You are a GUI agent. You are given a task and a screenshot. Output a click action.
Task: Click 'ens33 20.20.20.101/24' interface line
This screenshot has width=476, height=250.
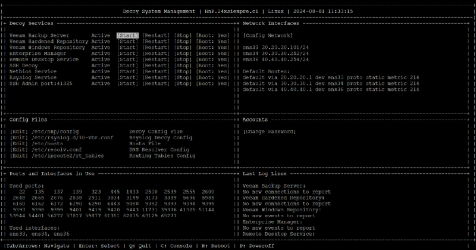point(275,48)
